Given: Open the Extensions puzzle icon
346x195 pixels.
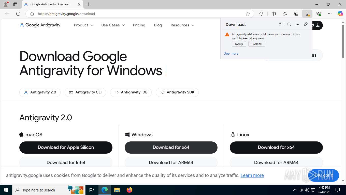Looking at the screenshot, I should tap(261, 14).
